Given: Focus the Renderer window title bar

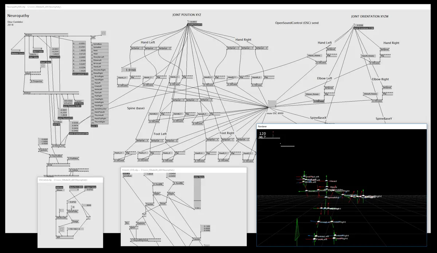Looking at the screenshot, I should coord(342,126).
